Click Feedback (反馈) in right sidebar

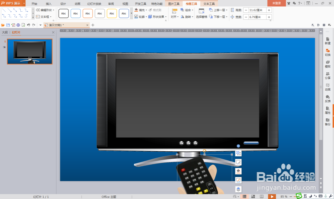328,99
